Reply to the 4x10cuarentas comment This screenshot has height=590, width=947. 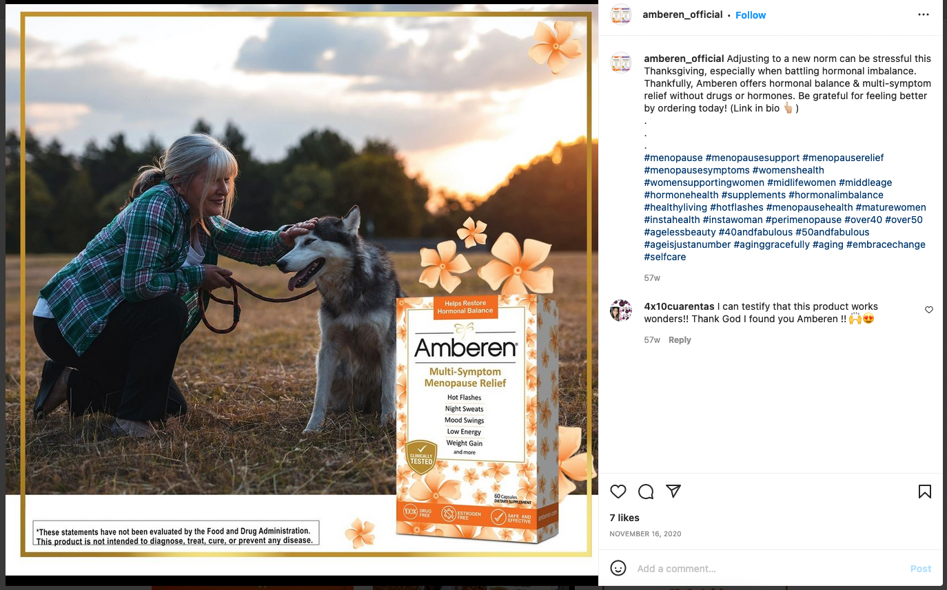click(680, 340)
